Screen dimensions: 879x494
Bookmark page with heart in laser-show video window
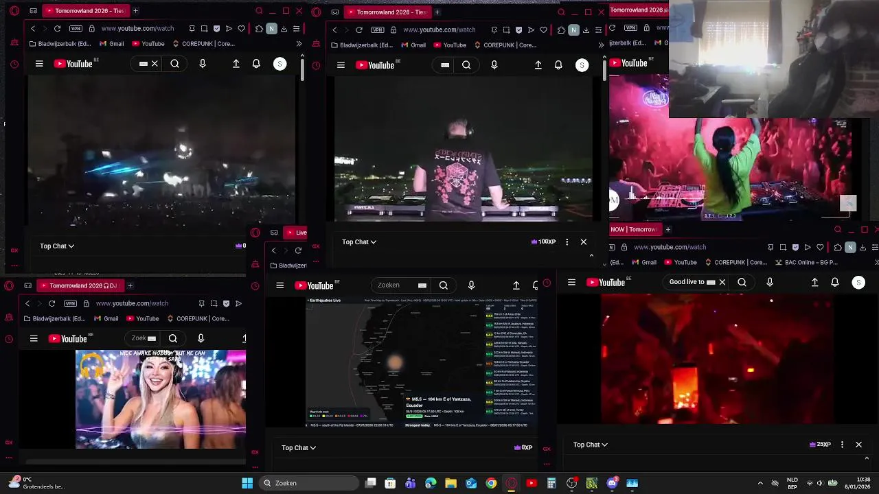tap(242, 29)
